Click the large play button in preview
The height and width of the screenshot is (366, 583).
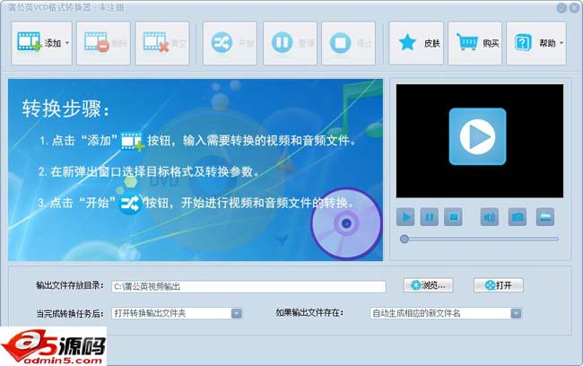coord(477,136)
